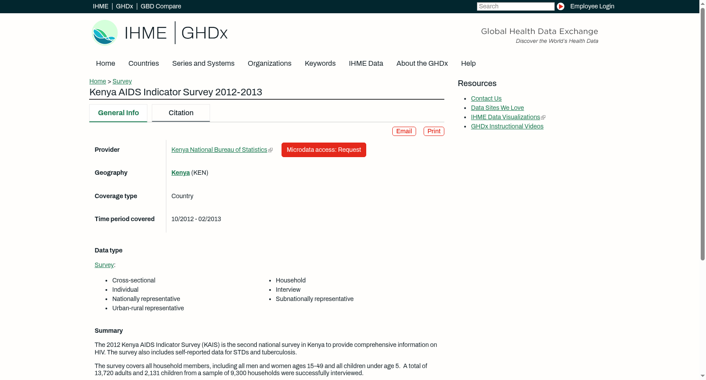
Task: Click Home breadcrumb link
Action: (98, 81)
